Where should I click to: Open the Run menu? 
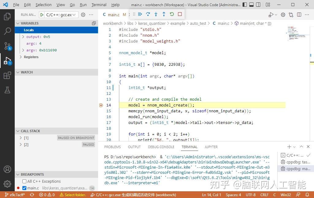click(x=83, y=5)
